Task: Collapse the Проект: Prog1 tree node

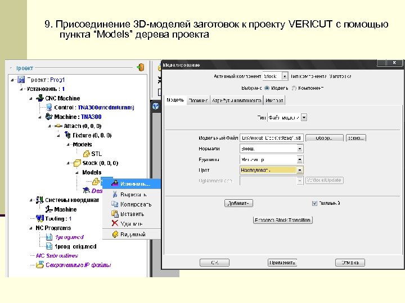Action: (12, 80)
